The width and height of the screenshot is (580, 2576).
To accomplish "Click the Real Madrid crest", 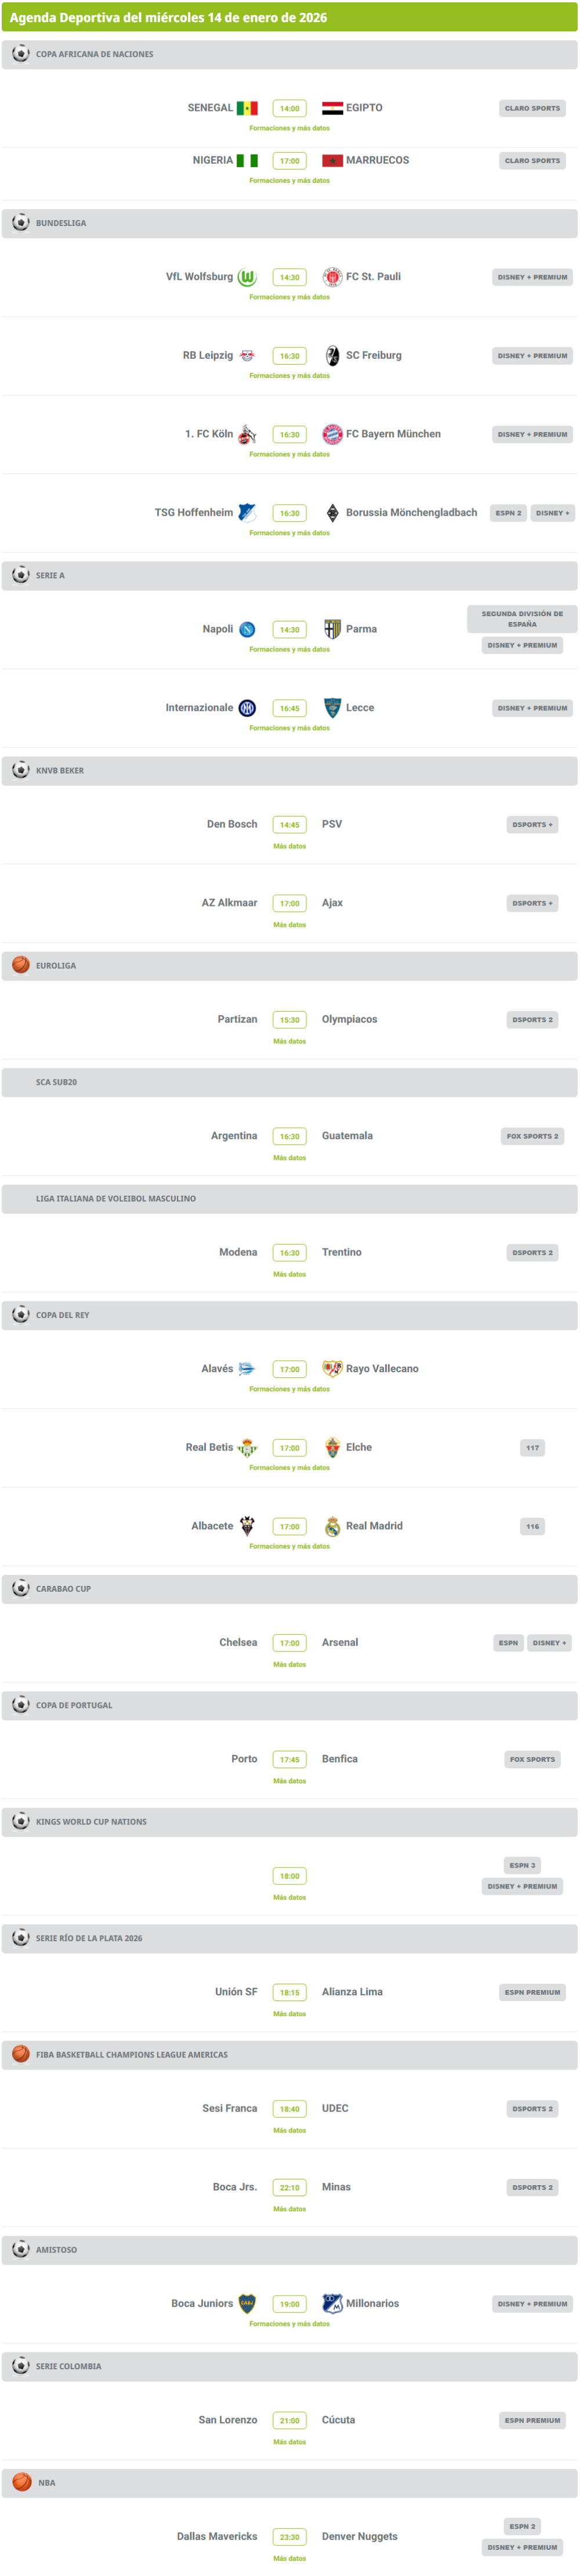I will point(332,1526).
